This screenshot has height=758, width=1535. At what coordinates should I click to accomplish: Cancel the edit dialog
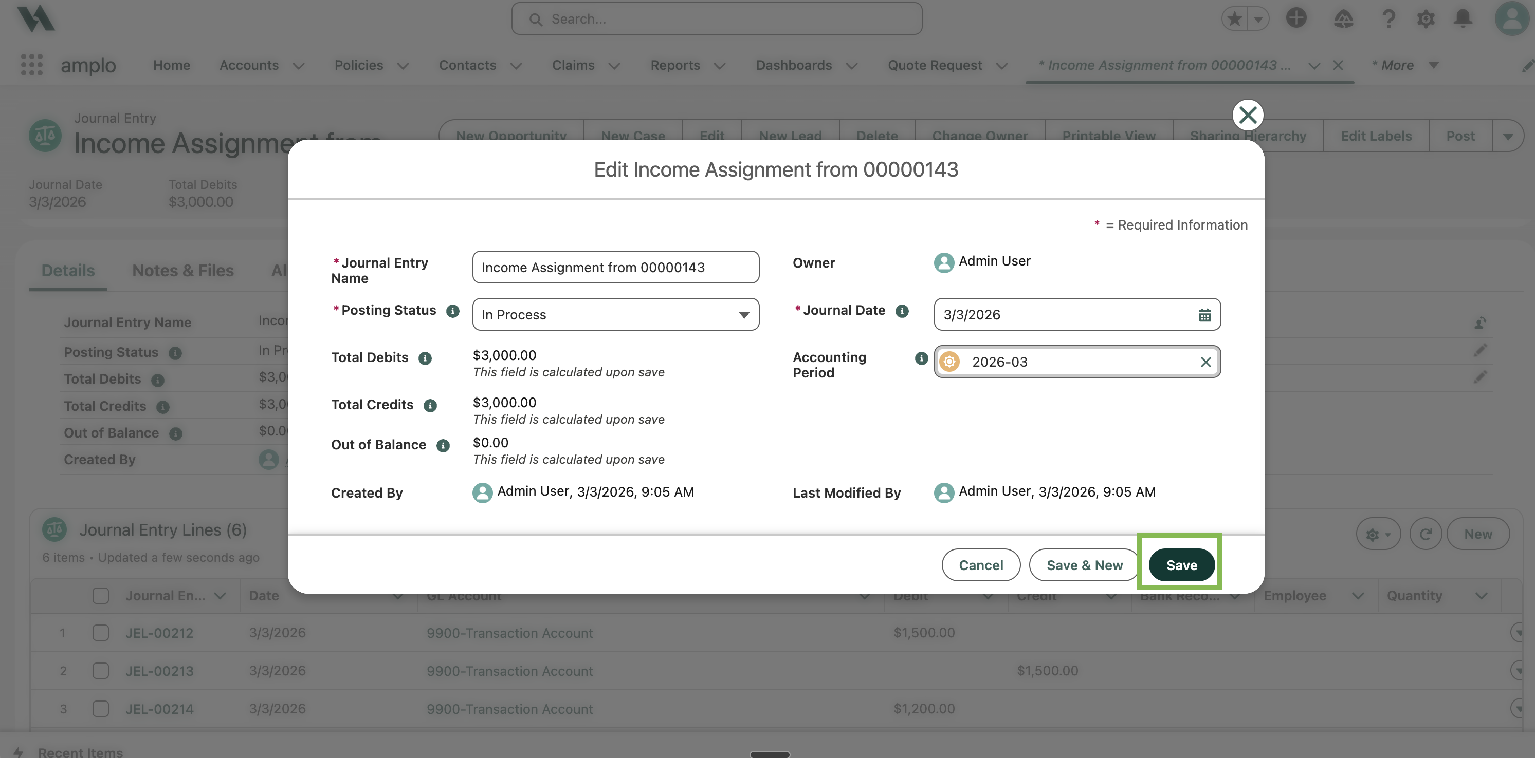981,564
